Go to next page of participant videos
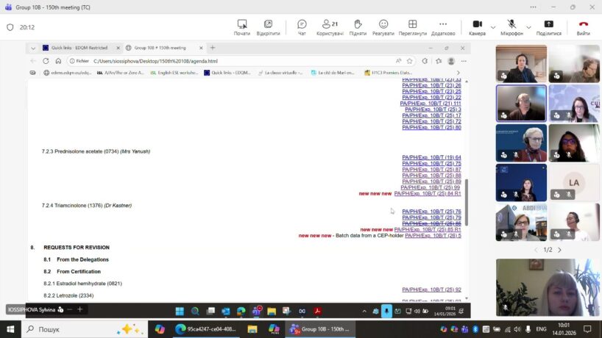This screenshot has width=602, height=338. [x=559, y=250]
